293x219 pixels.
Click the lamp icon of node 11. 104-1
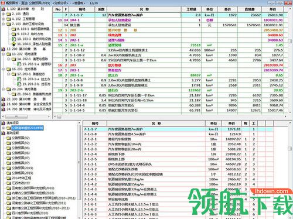(13, 44)
